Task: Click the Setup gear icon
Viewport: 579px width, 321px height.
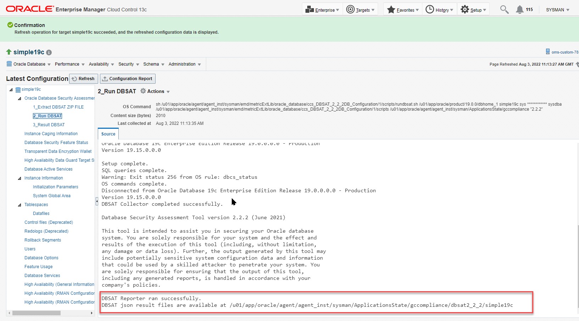Action: click(465, 10)
